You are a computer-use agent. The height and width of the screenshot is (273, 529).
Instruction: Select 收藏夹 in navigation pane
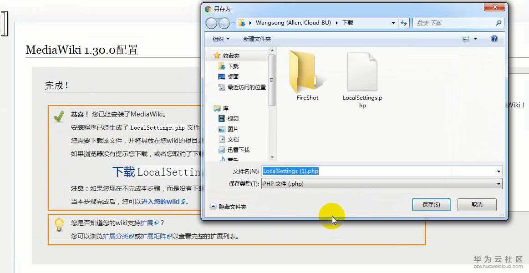pyautogui.click(x=231, y=56)
